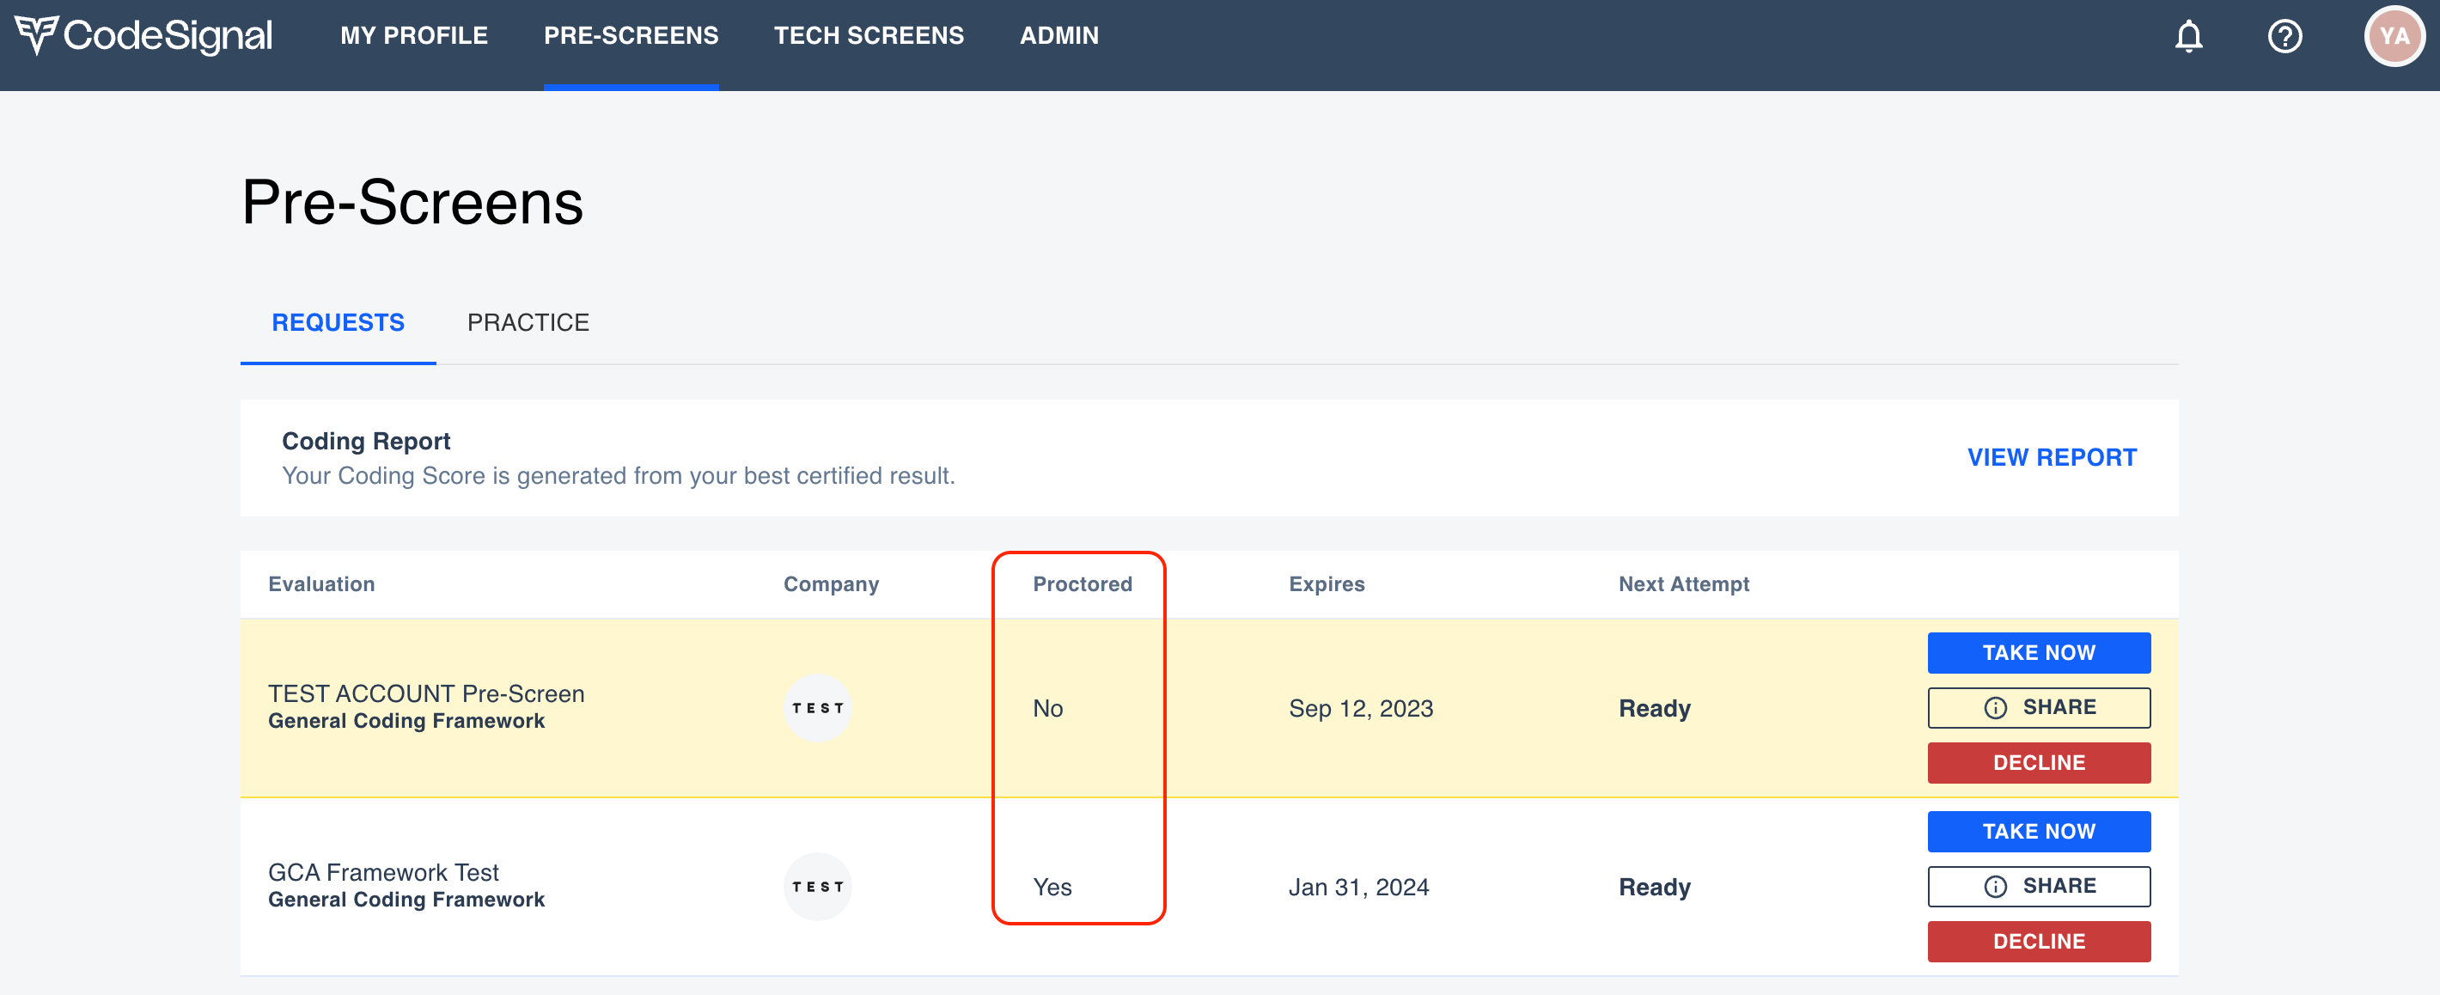Viewport: 2440px width, 995px height.
Task: Take the TEST ACCOUNT Pre-Screen now
Action: [2039, 653]
